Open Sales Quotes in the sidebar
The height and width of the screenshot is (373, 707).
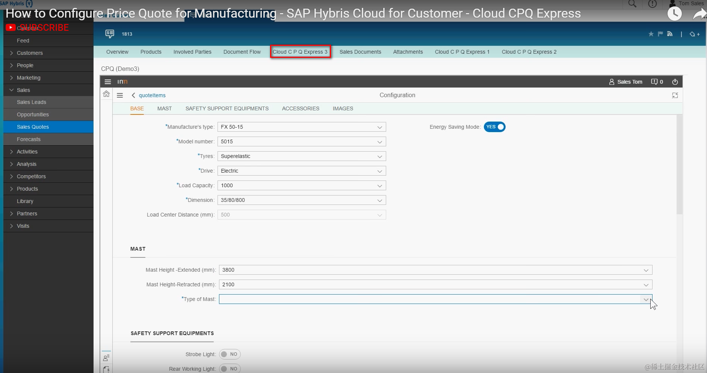48,127
